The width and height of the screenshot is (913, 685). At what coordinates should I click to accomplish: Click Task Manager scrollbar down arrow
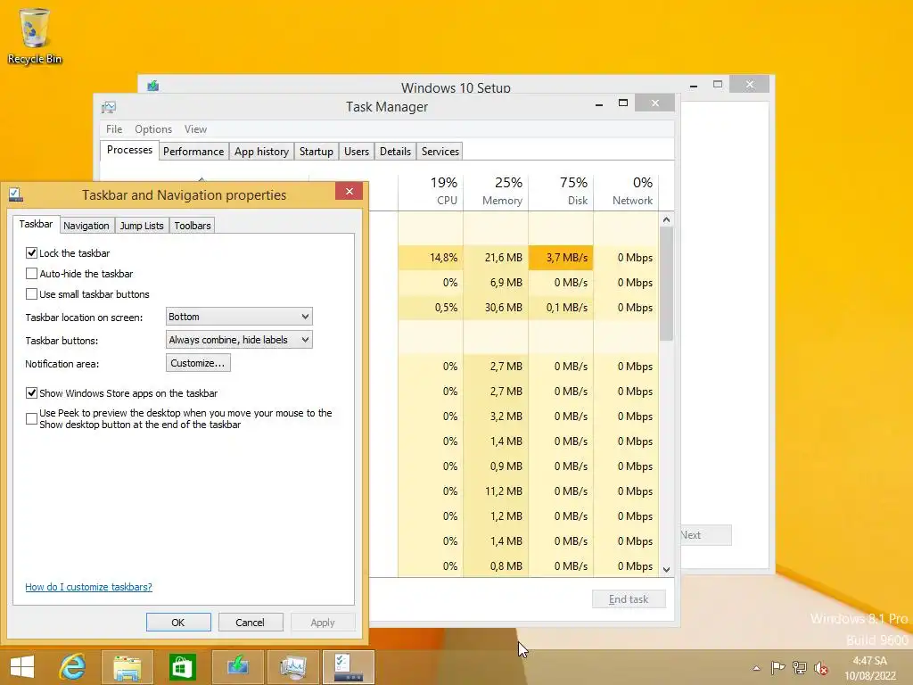click(667, 570)
